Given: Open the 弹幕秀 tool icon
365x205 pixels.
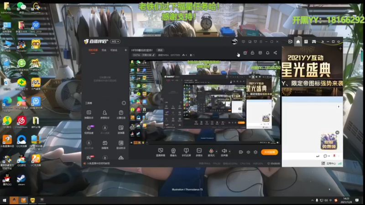Looking at the screenshot, I should point(105,144).
